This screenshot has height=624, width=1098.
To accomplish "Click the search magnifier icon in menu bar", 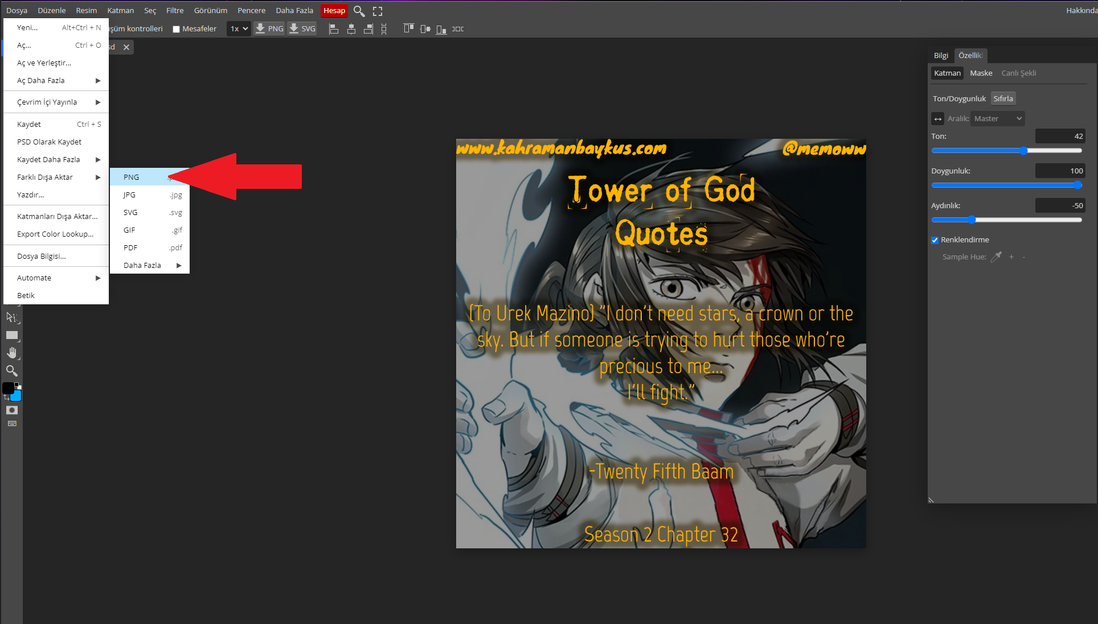I will click(x=359, y=11).
